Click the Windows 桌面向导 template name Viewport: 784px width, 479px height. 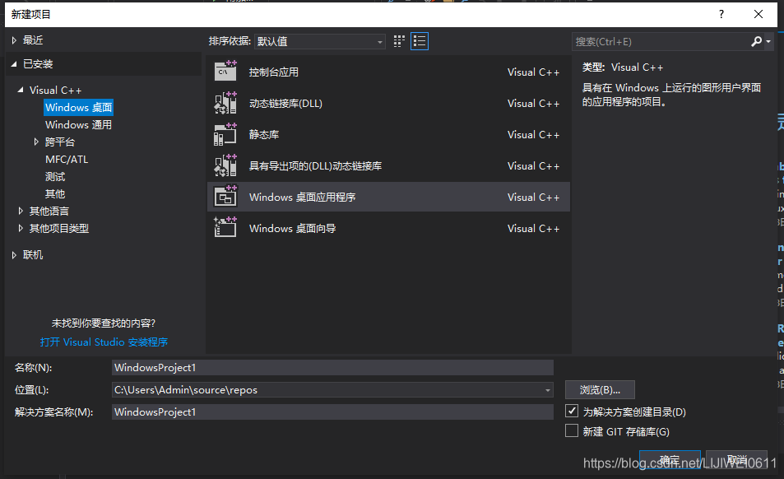pos(293,229)
